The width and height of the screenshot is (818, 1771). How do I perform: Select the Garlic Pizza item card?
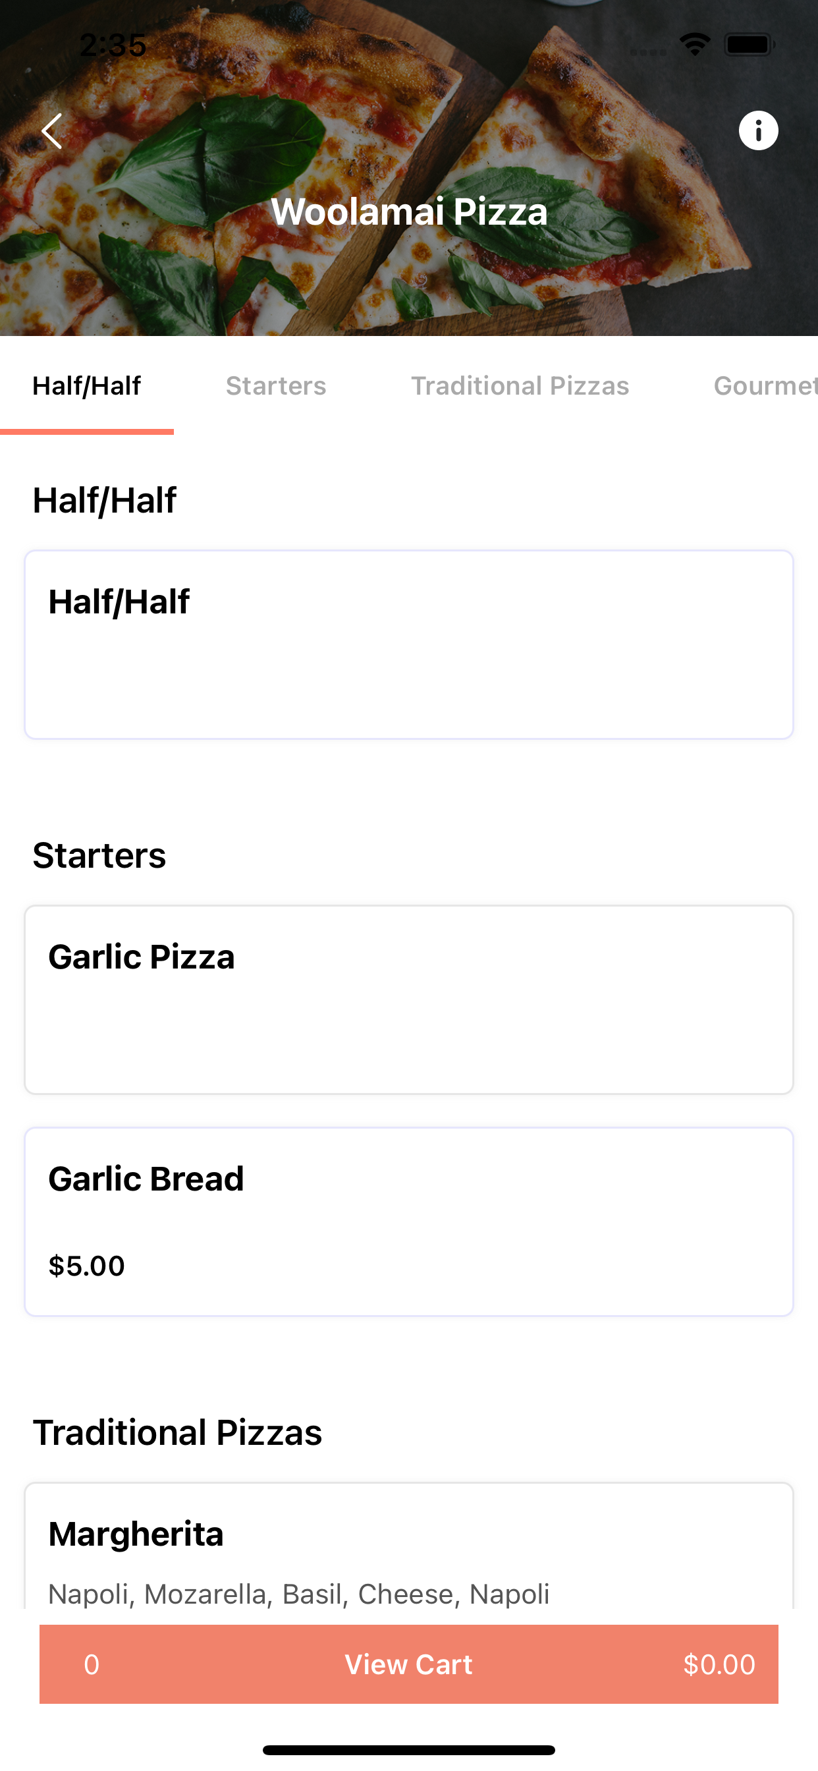click(x=409, y=999)
